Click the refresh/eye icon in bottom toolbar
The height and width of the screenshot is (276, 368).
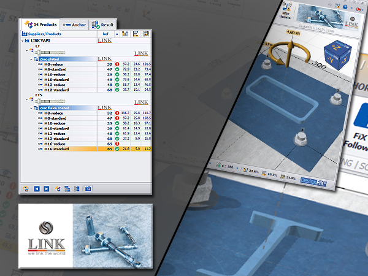pyautogui.click(x=26, y=189)
